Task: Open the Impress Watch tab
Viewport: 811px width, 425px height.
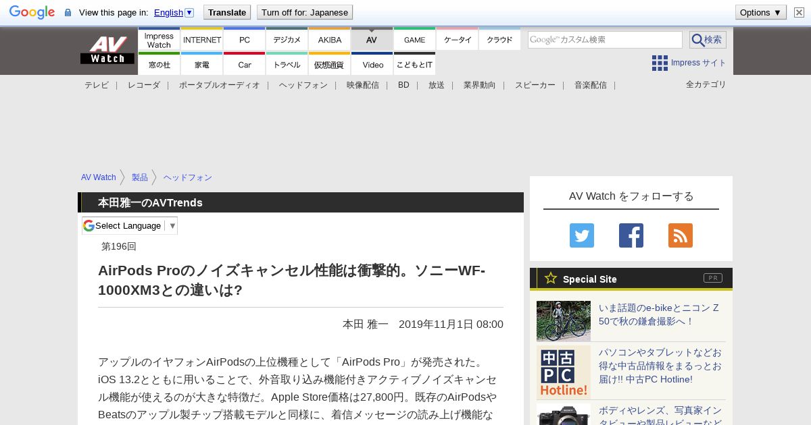Action: click(159, 39)
